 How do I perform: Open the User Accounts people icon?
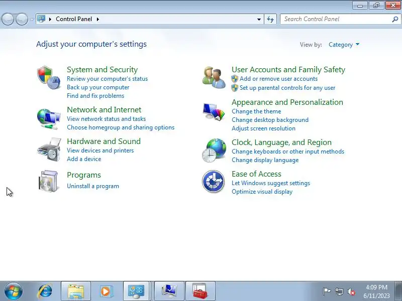click(214, 77)
